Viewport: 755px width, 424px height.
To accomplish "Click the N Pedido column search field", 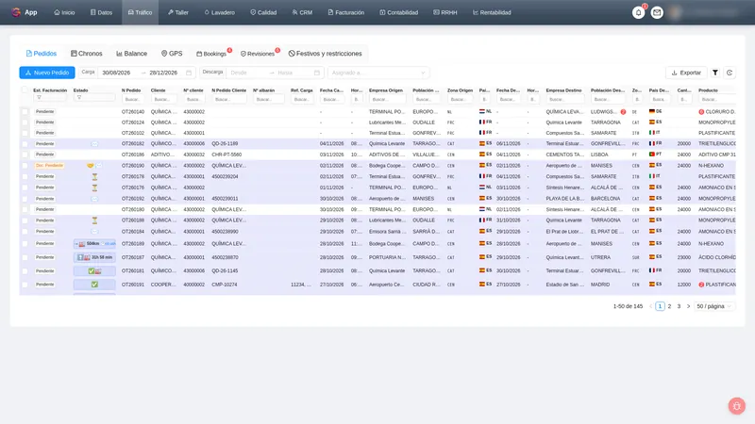I will point(132,99).
